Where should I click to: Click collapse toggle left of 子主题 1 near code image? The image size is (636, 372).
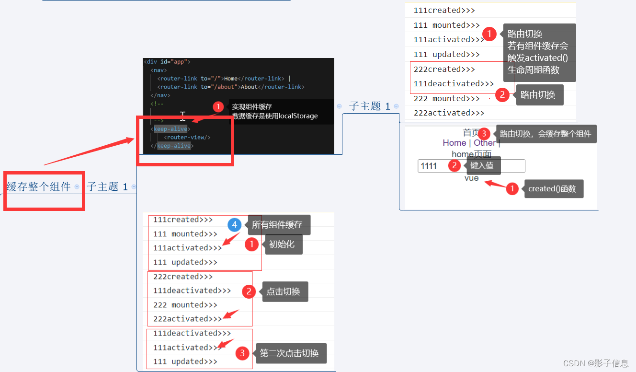pos(340,106)
